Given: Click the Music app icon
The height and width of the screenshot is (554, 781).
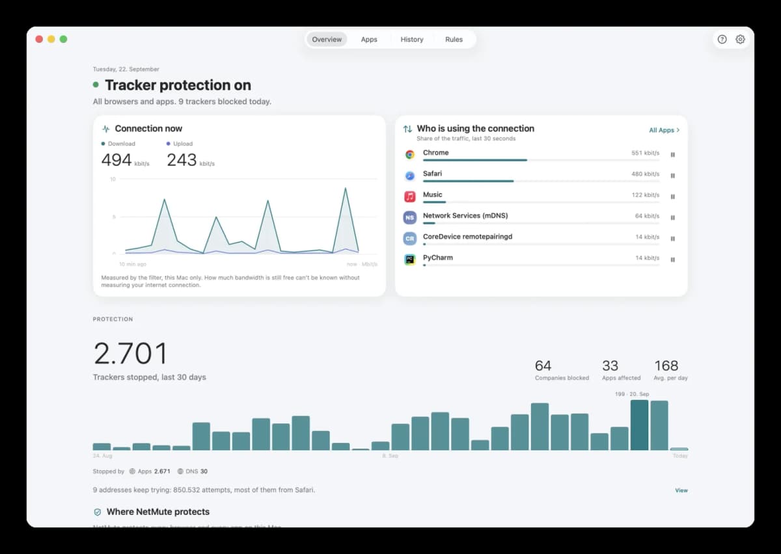Looking at the screenshot, I should click(409, 196).
